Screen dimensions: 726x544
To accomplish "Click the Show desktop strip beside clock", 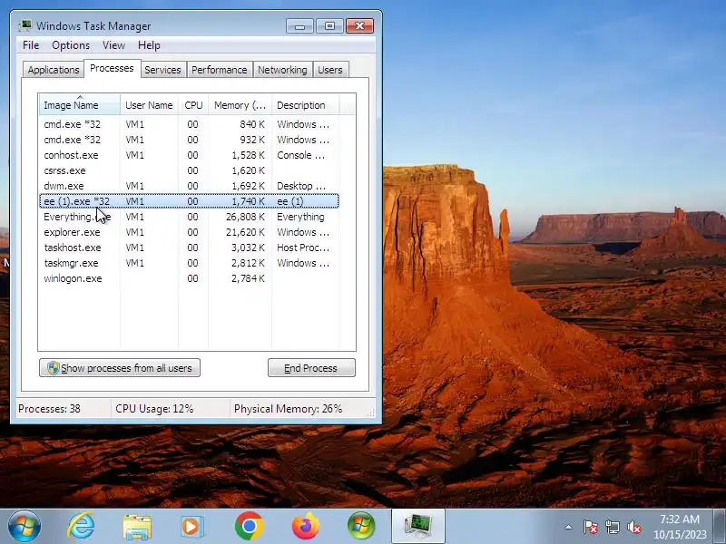I will 720,527.
